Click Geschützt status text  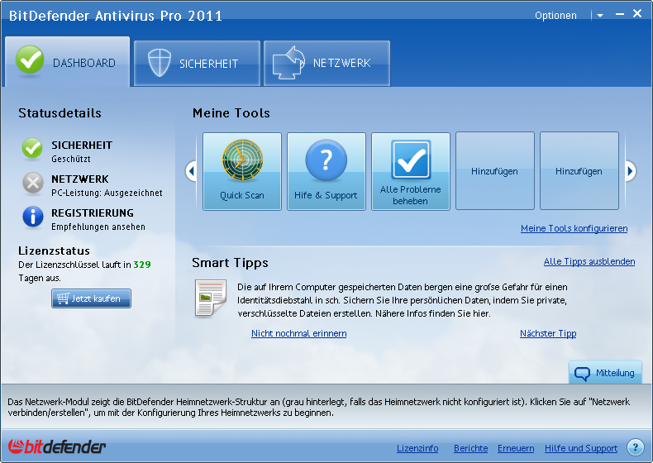coord(71,159)
